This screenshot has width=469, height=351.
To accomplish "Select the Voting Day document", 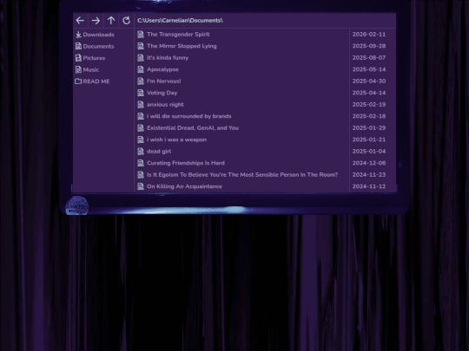I will [162, 93].
